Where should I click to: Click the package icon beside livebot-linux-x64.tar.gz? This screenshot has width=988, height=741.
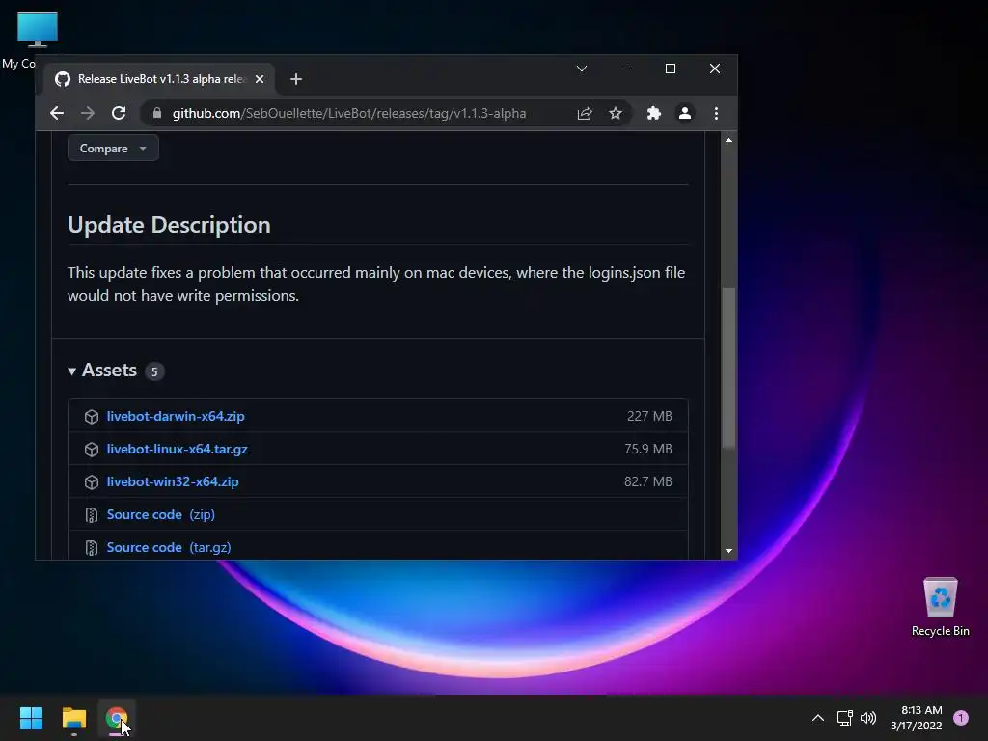pos(92,450)
